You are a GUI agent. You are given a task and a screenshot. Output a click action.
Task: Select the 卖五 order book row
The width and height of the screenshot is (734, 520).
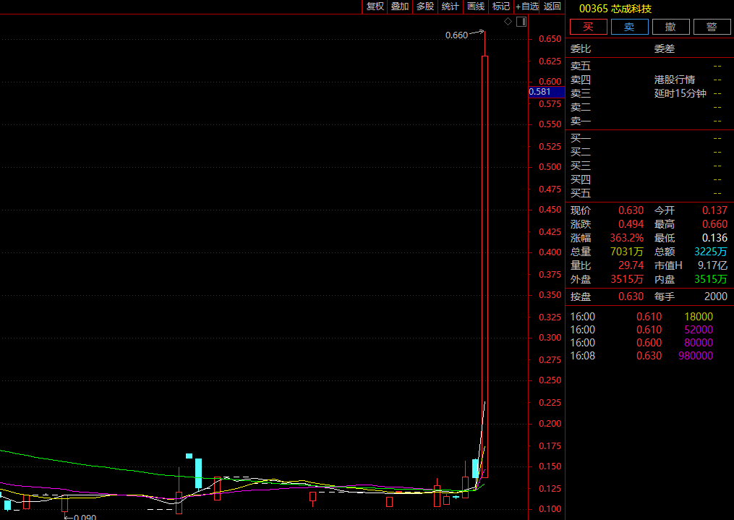pyautogui.click(x=649, y=67)
